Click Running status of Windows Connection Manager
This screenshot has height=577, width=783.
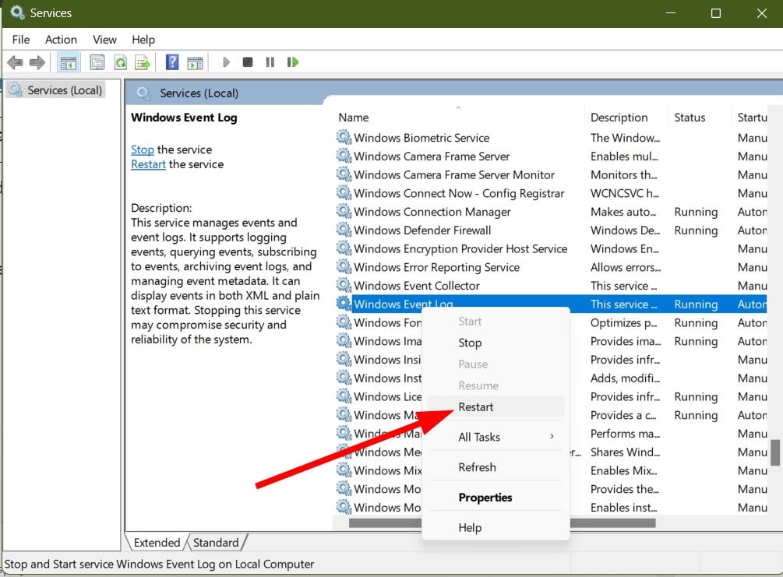(696, 212)
